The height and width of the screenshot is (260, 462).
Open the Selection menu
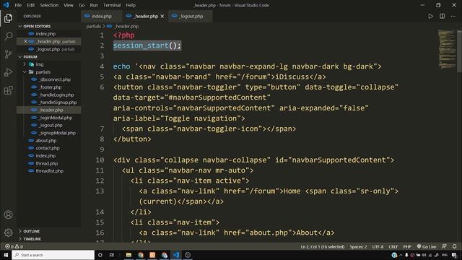(x=49, y=5)
